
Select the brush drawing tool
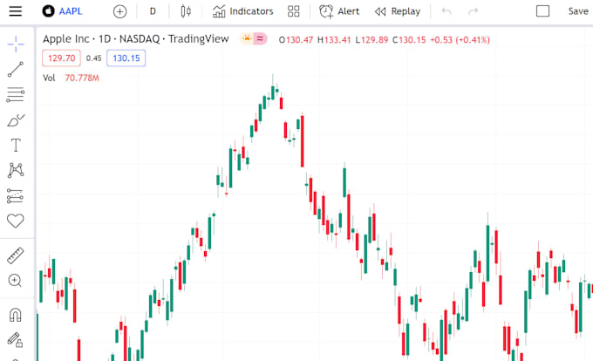pyautogui.click(x=16, y=120)
